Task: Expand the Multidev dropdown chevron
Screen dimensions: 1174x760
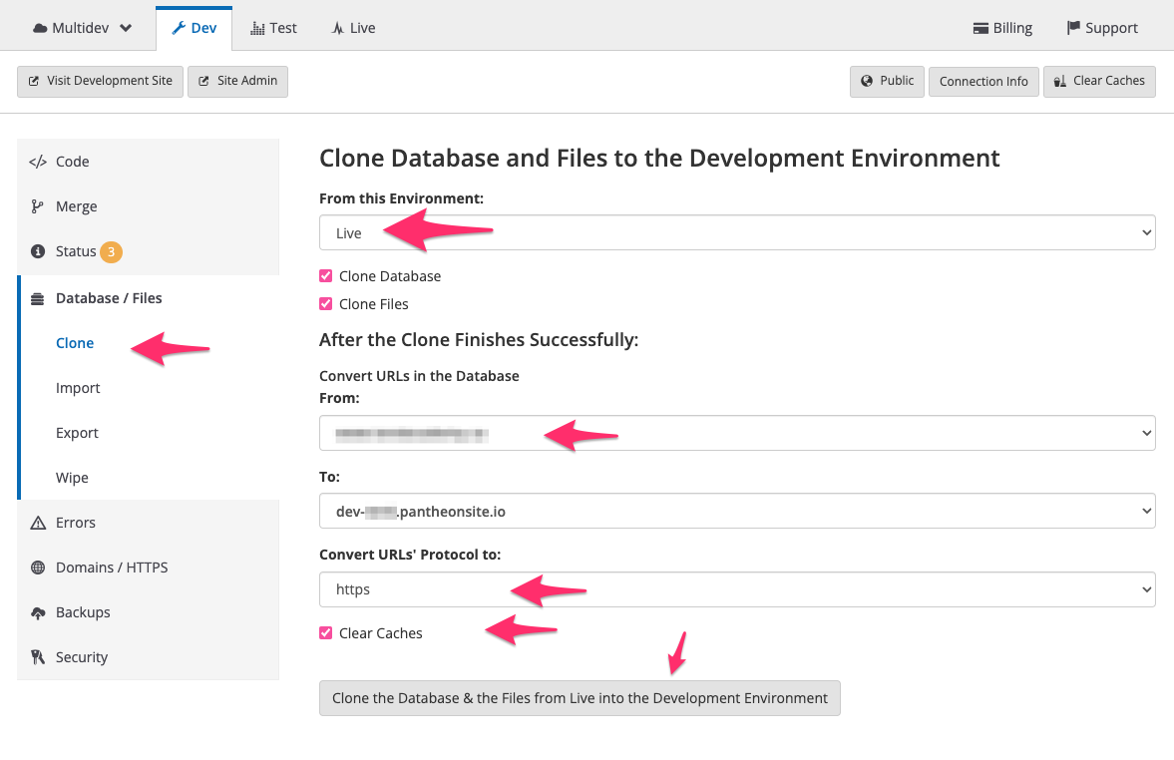Action: coord(126,29)
